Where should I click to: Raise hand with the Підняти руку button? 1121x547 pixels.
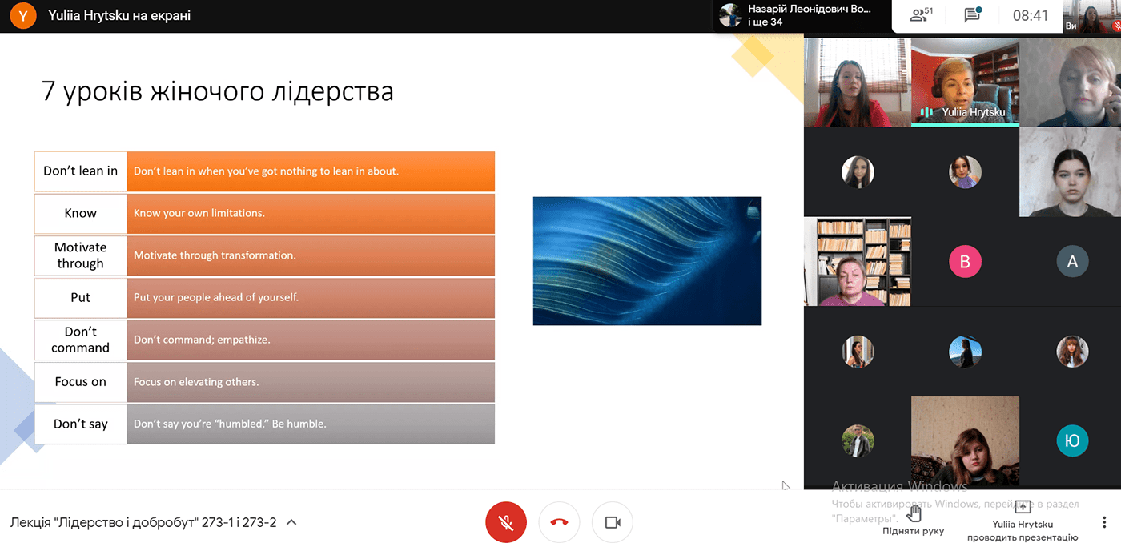[x=914, y=519]
